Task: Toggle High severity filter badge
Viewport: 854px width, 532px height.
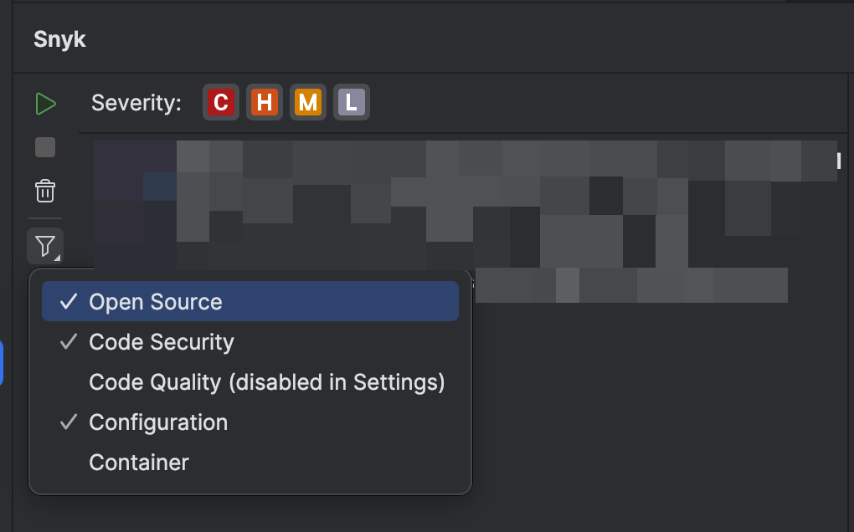Action: (x=265, y=103)
